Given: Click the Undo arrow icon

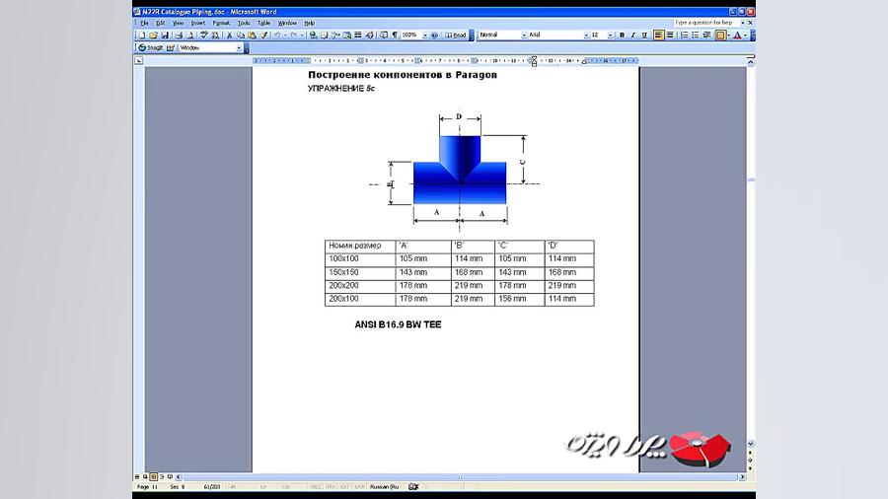Looking at the screenshot, I should [277, 36].
